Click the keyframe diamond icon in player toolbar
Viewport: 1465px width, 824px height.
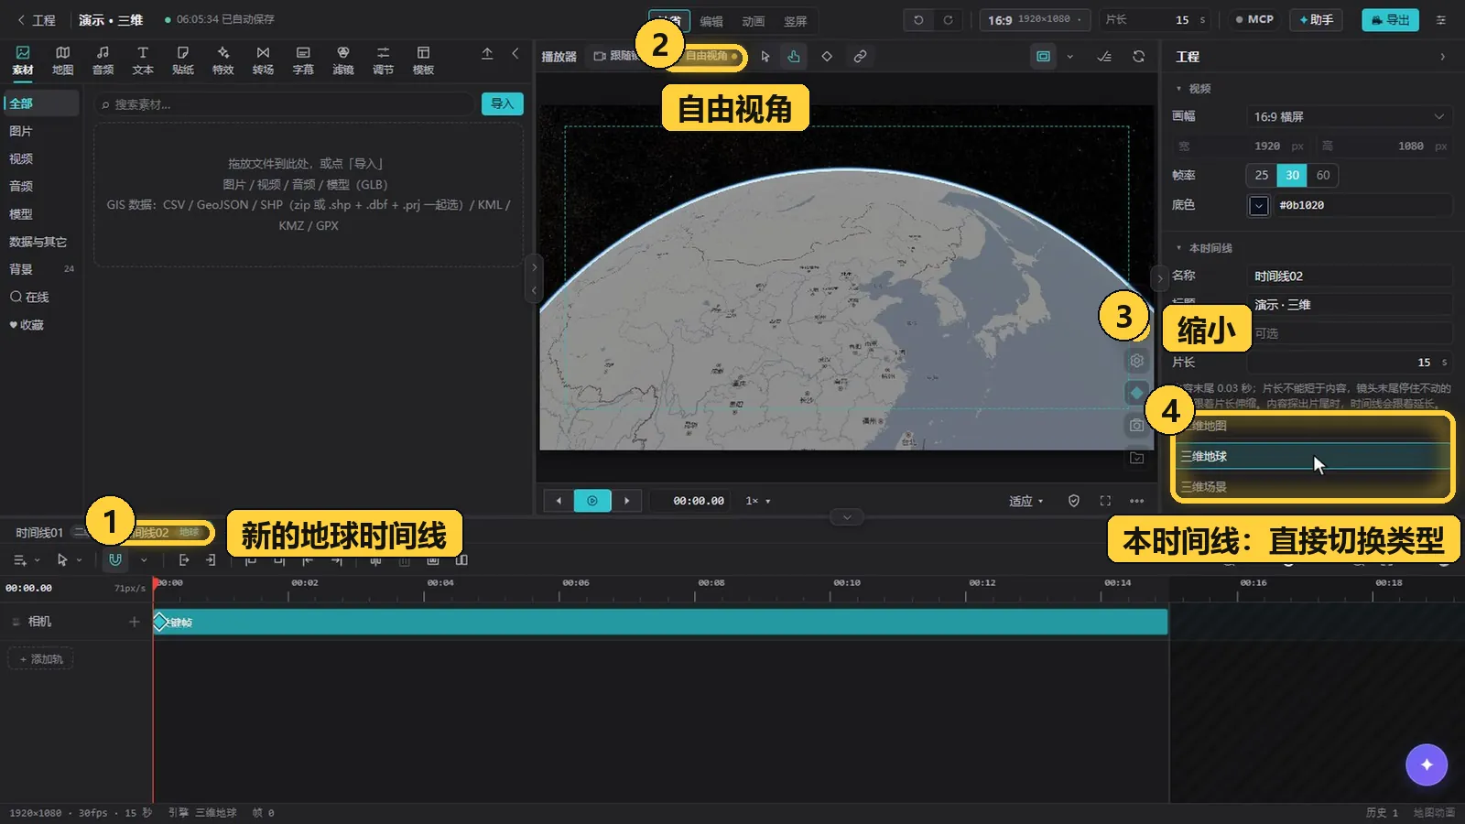[827, 56]
